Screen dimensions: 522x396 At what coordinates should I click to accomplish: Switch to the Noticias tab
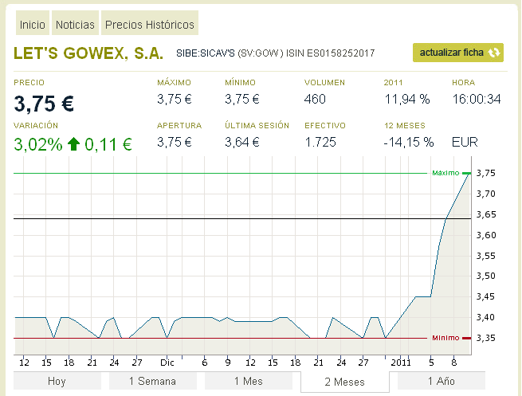click(75, 25)
